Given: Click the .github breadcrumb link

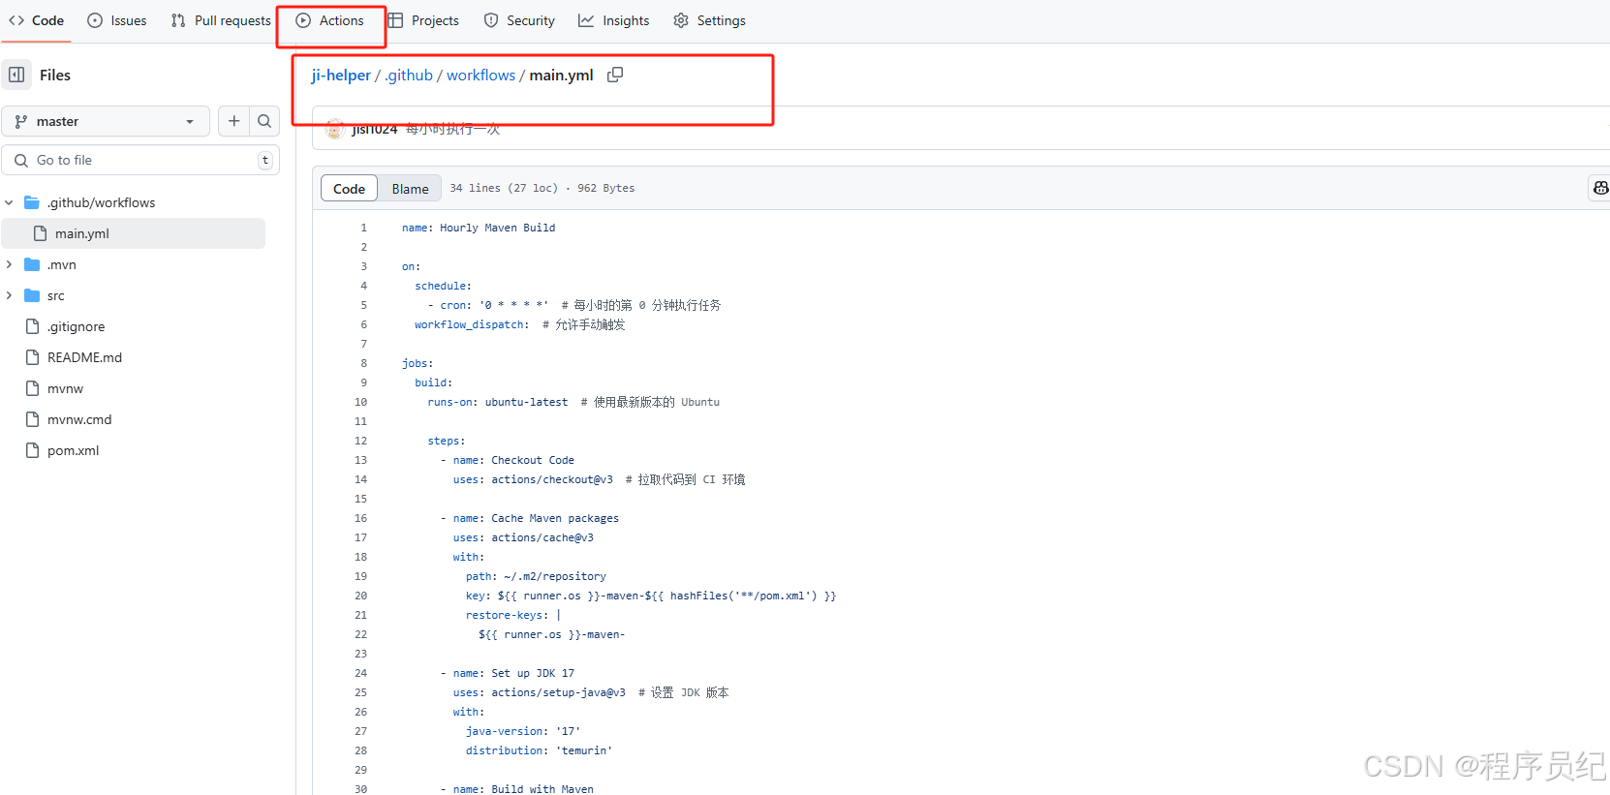Looking at the screenshot, I should pyautogui.click(x=409, y=75).
